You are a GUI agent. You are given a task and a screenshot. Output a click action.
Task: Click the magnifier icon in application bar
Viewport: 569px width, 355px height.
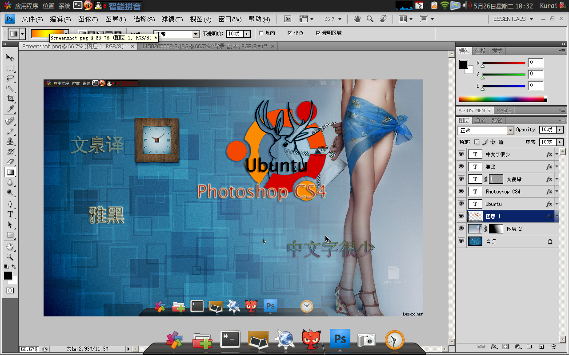(370, 19)
